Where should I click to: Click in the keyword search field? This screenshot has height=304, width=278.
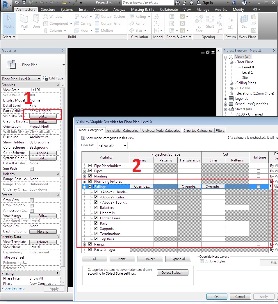[x=148, y=3]
